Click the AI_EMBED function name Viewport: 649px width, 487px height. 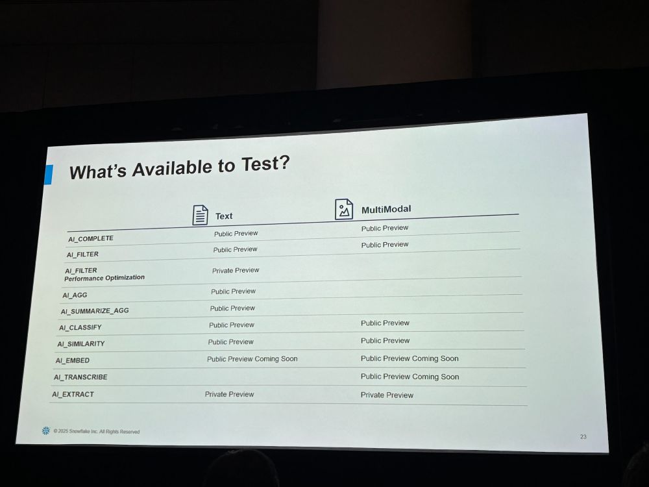[x=73, y=360]
